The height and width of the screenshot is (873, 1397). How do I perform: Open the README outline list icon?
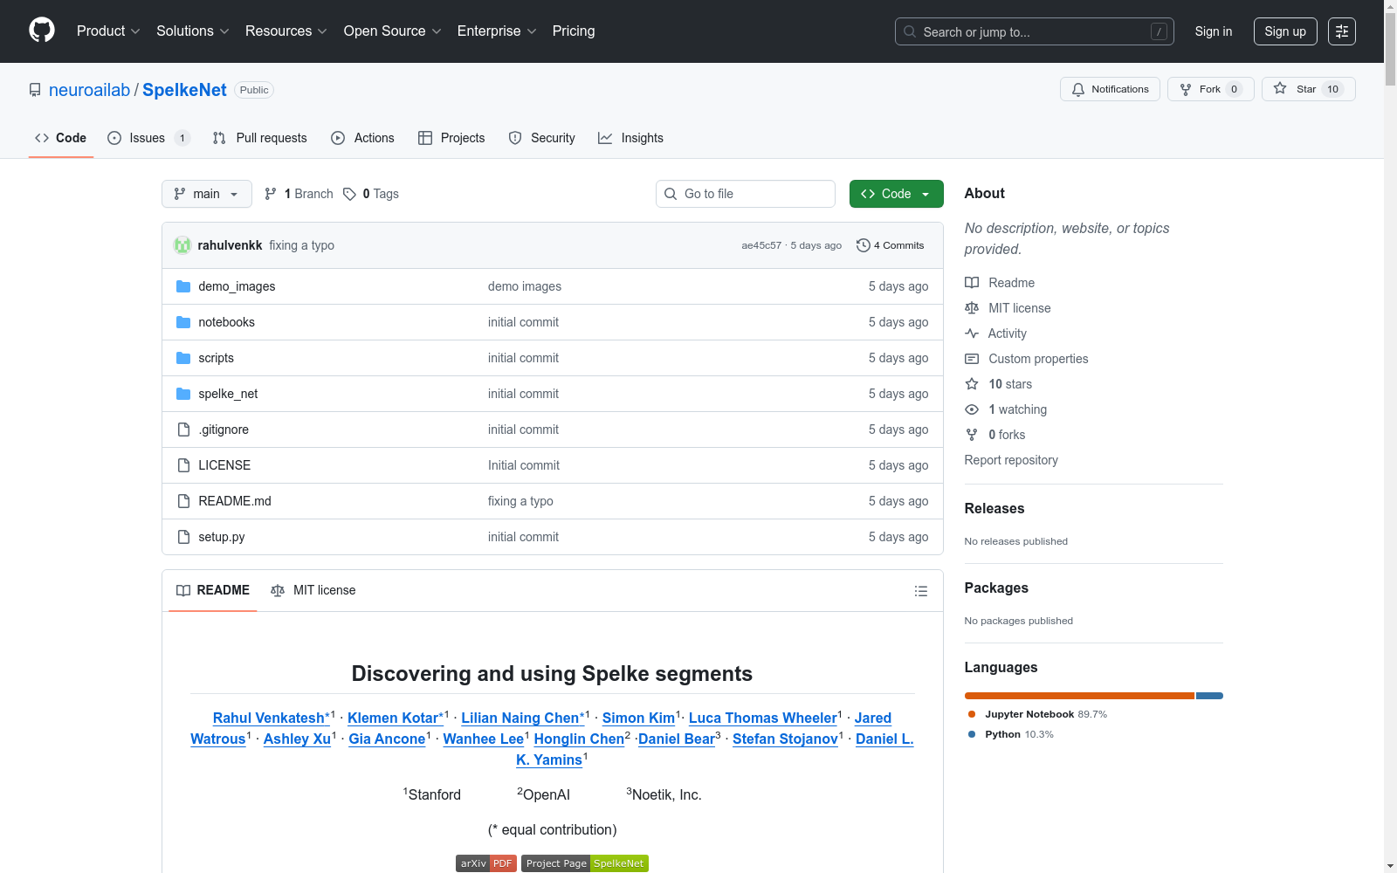point(921,591)
